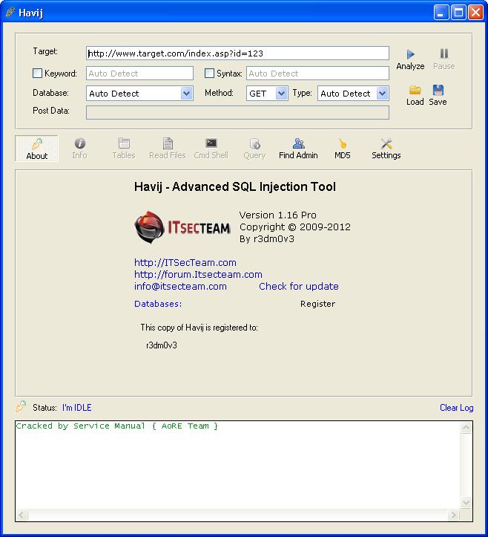Enable the Syntax checkbox
This screenshot has width=488, height=537.
pyautogui.click(x=209, y=74)
